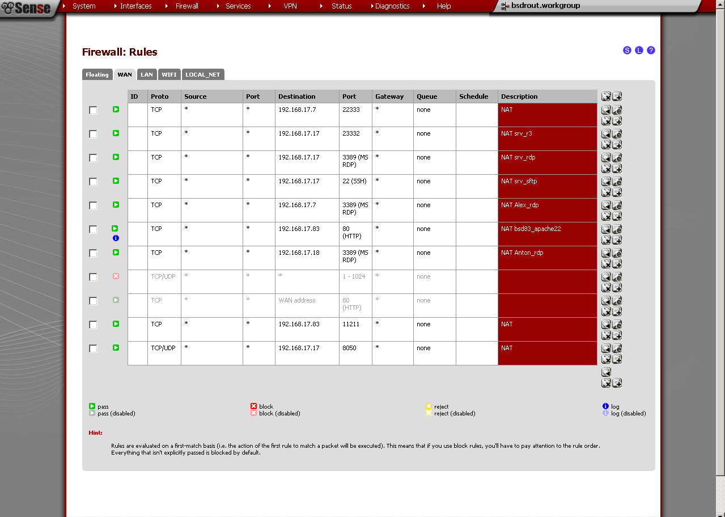The image size is (725, 517).
Task: Tick the checkbox for WAN address rule
Action: click(x=93, y=301)
